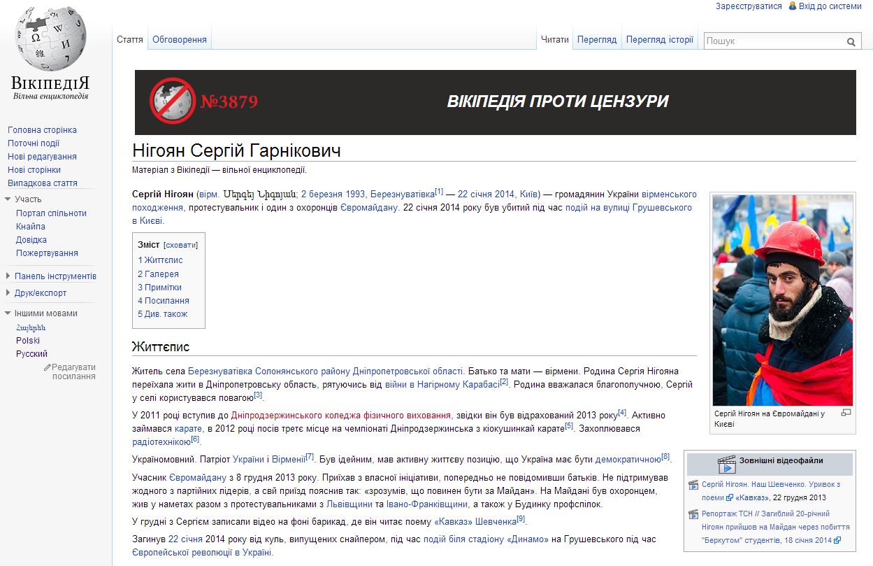Open Пожертвування sidebar link
The height and width of the screenshot is (566, 873).
point(47,253)
